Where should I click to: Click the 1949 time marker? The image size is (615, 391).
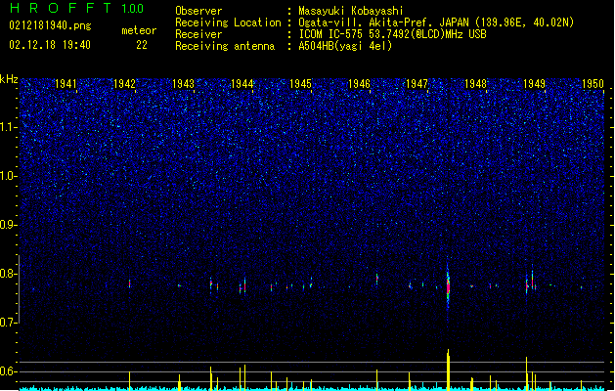534,84
